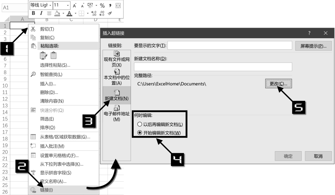Choose 从下拉列表中选择 entry
This screenshot has height=195, width=335.
coord(64,164)
